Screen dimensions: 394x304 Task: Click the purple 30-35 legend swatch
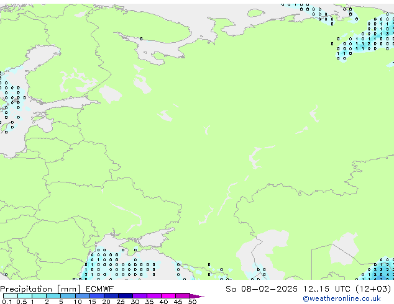pos(140,296)
